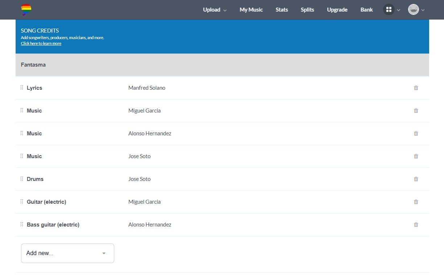Go to My Music
The height and width of the screenshot is (275, 444).
(x=251, y=10)
